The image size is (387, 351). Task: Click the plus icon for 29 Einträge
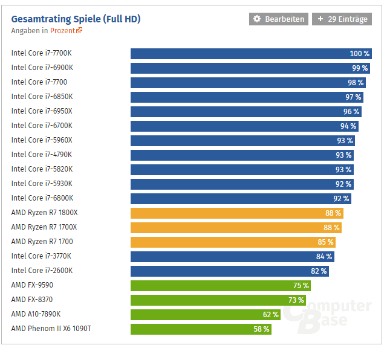point(320,19)
